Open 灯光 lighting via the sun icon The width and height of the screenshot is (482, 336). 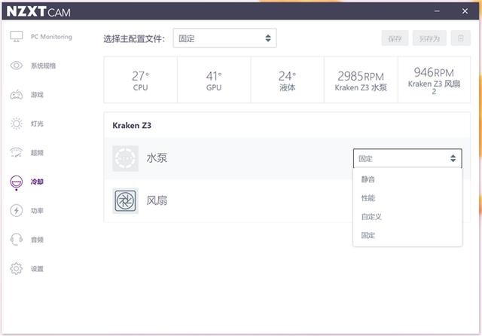pos(17,124)
